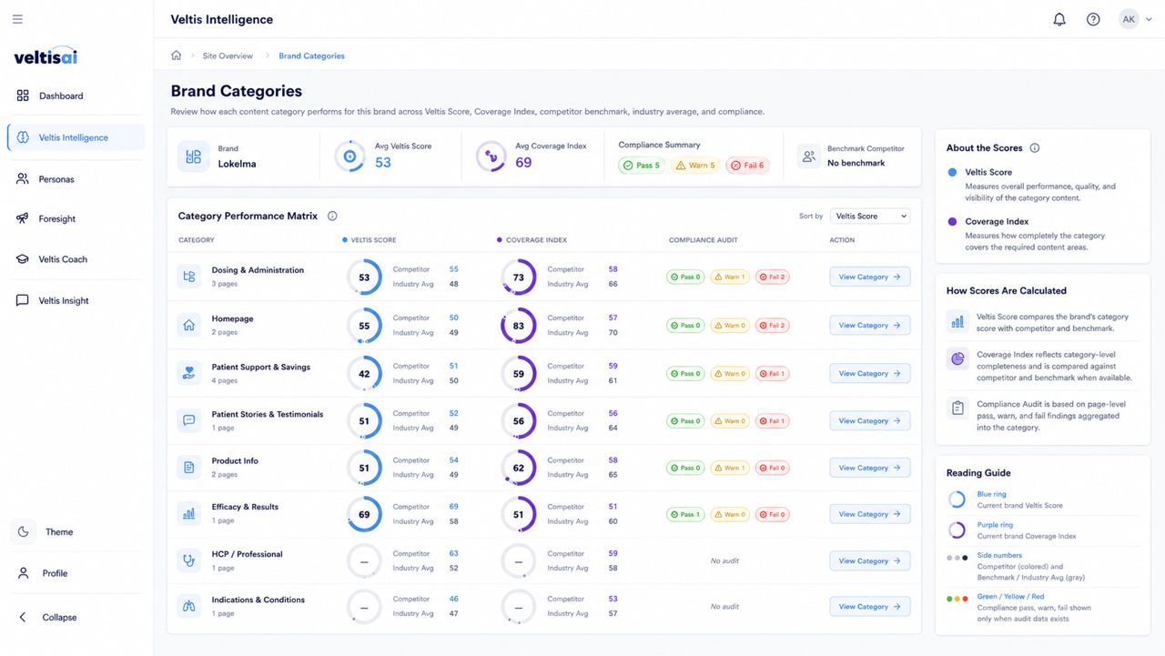
Task: Click the Brand Categories breadcrumb link
Action: [311, 56]
